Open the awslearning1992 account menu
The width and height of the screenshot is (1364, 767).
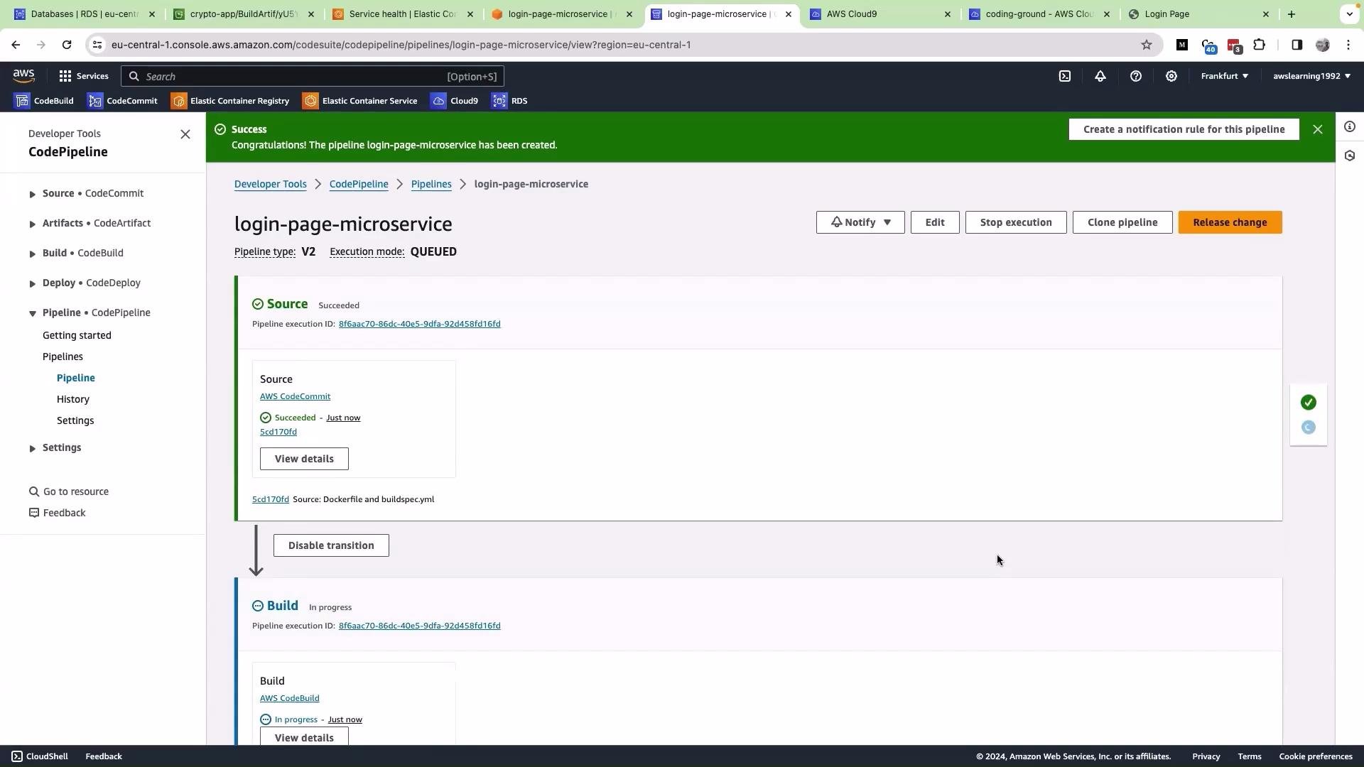tap(1312, 76)
